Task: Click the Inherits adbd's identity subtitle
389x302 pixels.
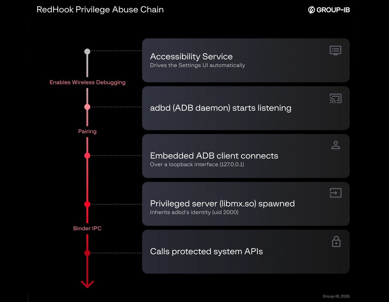Action: pos(194,212)
